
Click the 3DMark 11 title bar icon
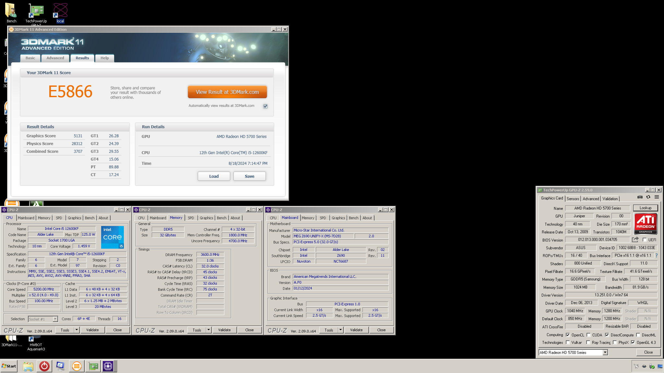11,29
